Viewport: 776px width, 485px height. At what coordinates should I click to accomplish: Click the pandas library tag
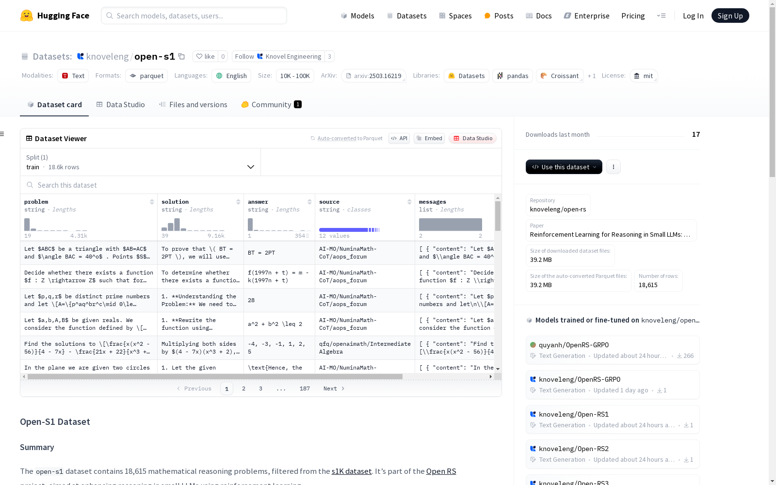[513, 76]
